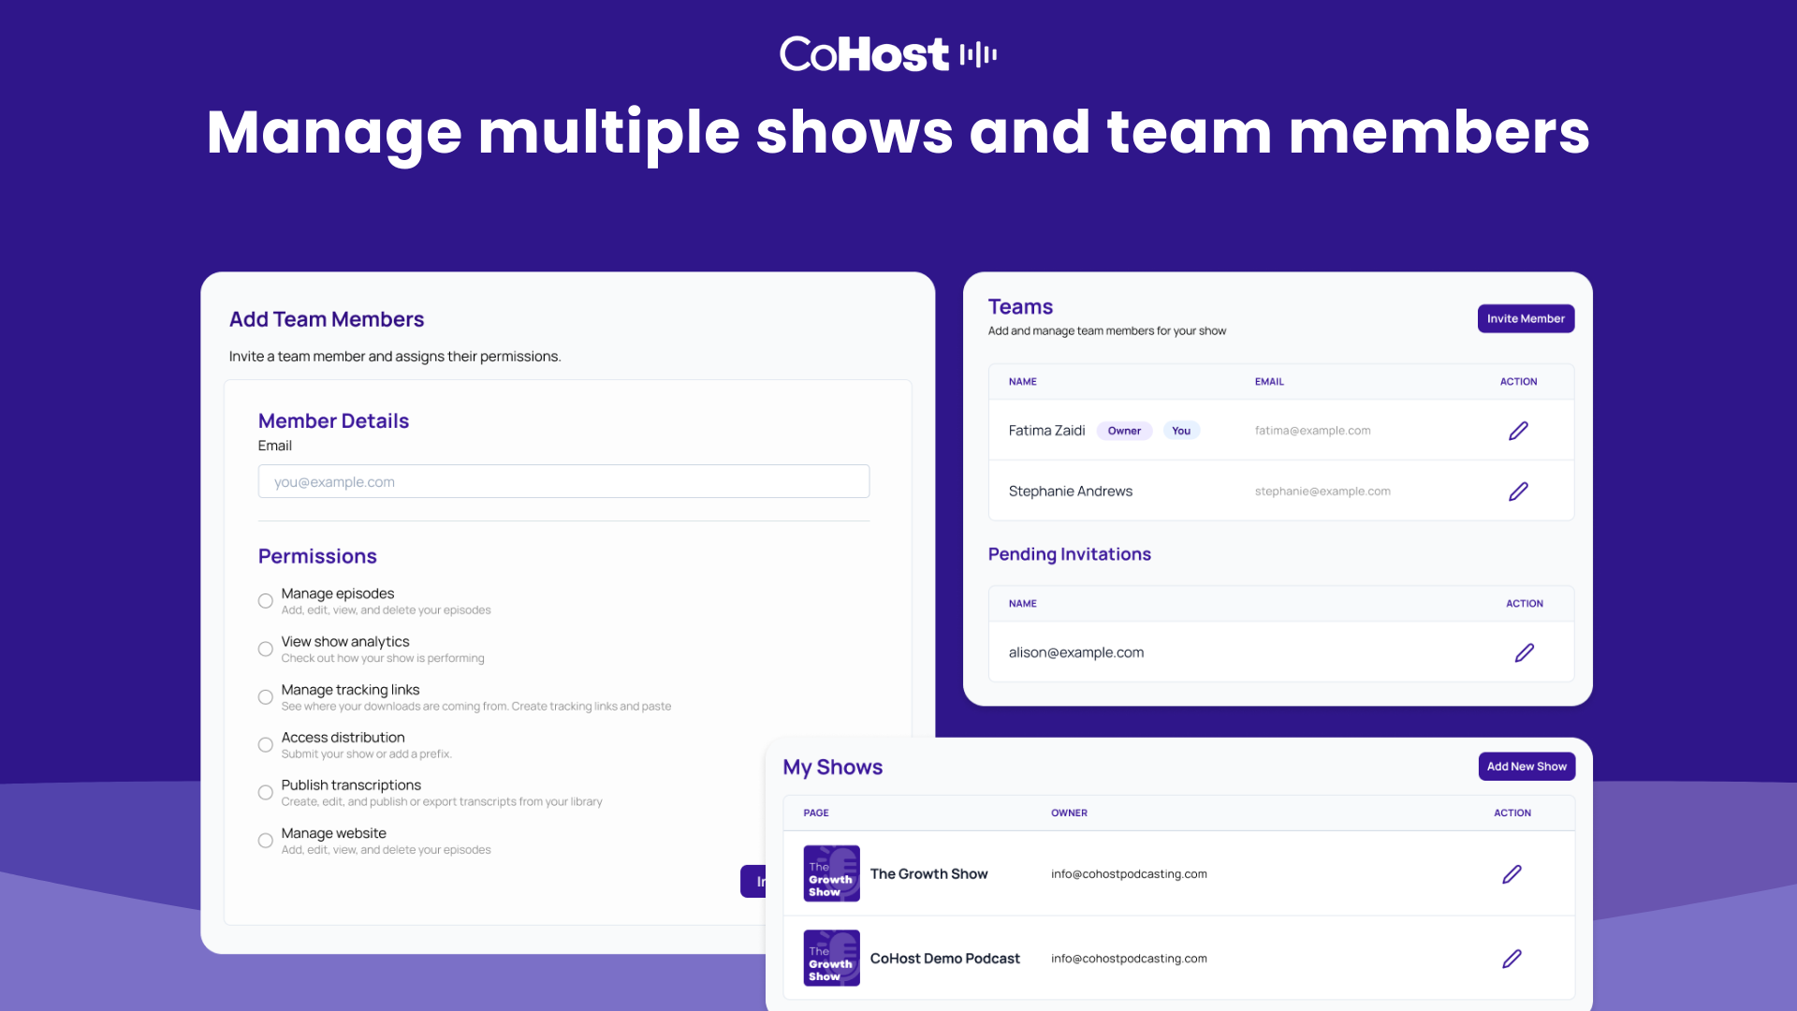Click the Add New Show button
Viewport: 1797px width, 1011px height.
[1527, 766]
